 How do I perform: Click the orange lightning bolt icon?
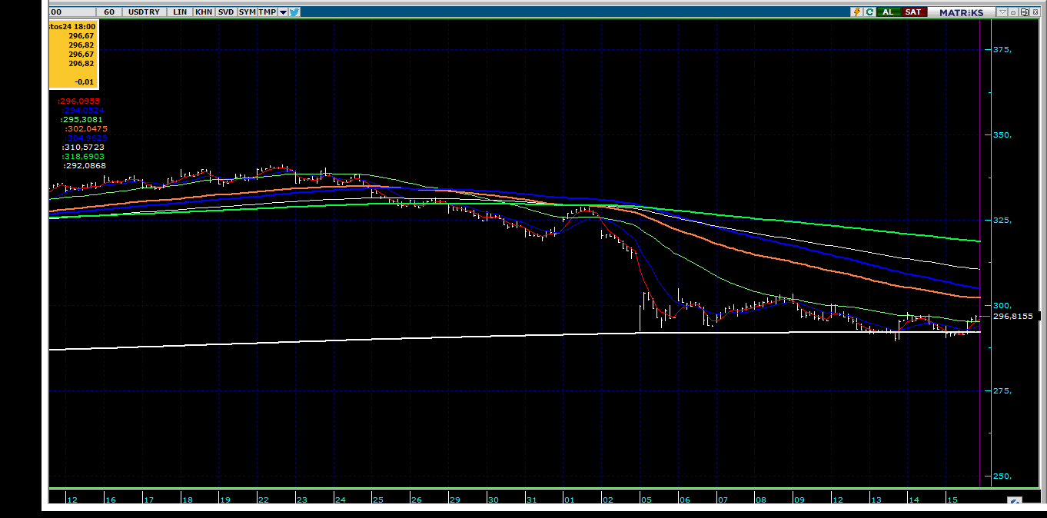(856, 12)
